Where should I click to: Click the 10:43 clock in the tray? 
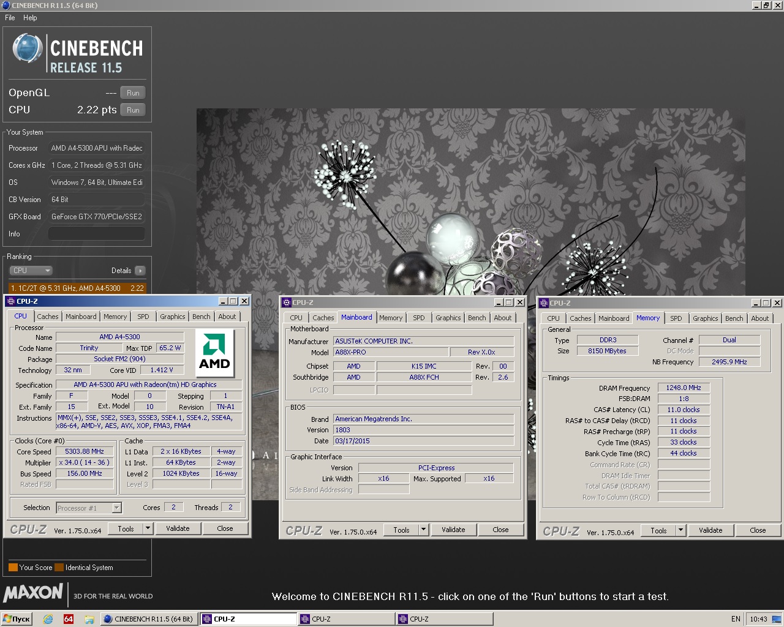[x=758, y=619]
